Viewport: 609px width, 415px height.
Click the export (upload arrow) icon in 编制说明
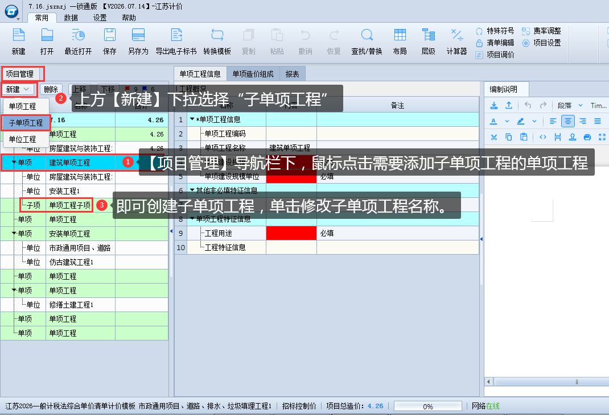[x=509, y=105]
